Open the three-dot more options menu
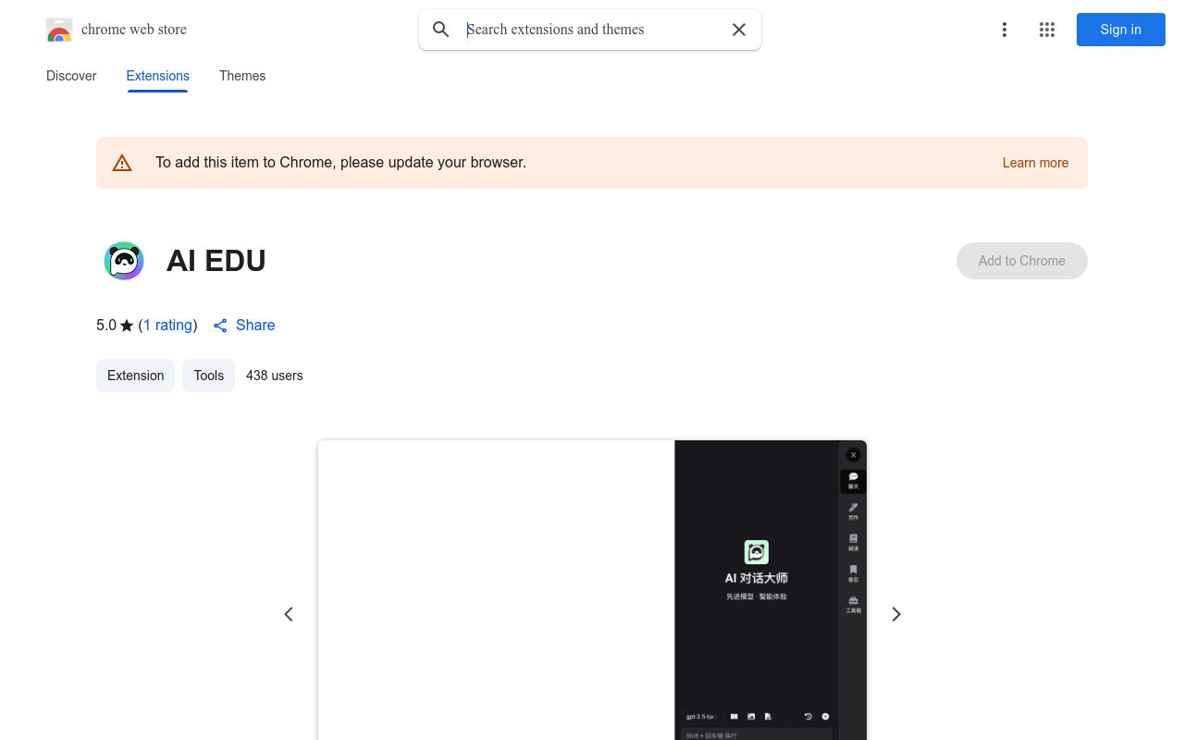Screen dimensions: 1184x740 click(1004, 30)
